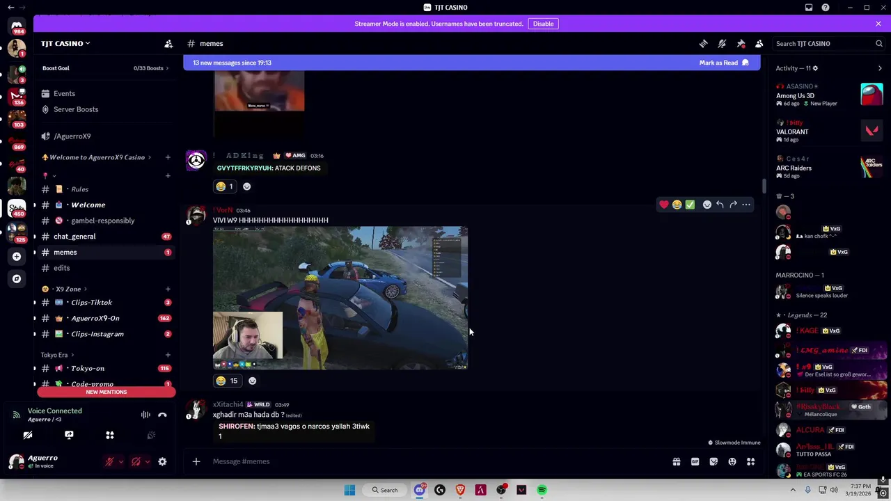
Task: Add laughing emoji quick reaction on hovered message
Action: coord(677,205)
